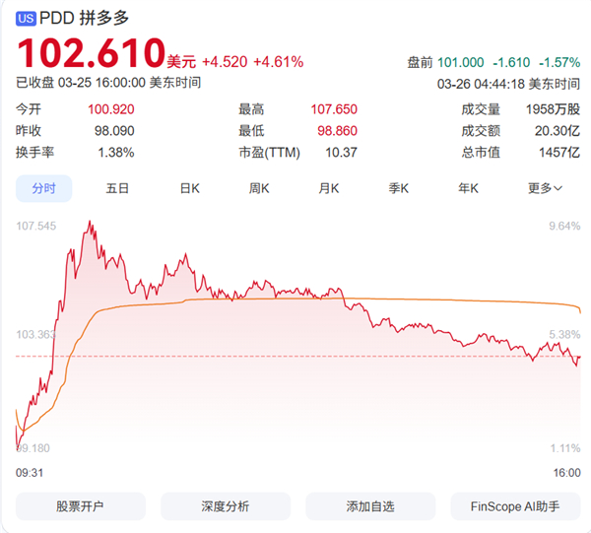Switch to the 五日 five-day tab

point(117,188)
